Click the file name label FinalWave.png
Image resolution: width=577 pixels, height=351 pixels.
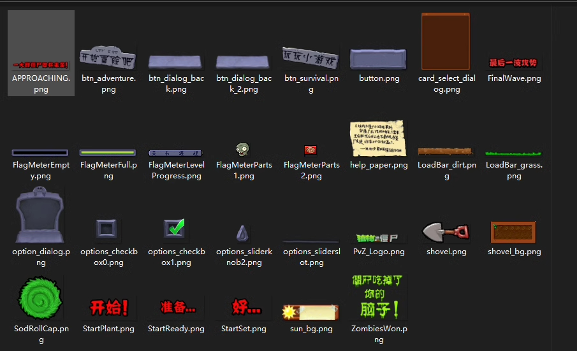tap(514, 78)
